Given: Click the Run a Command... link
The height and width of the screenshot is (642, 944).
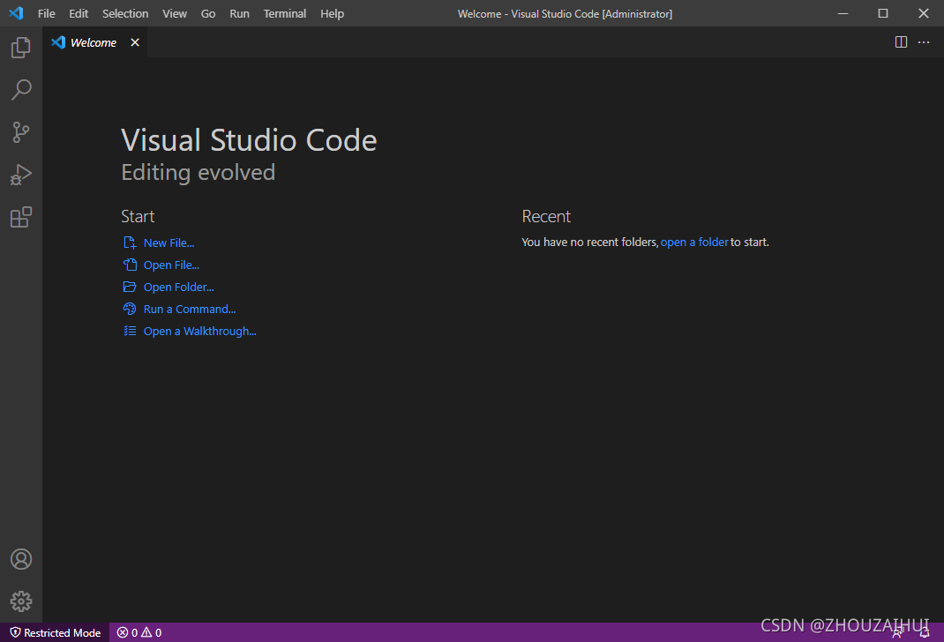Looking at the screenshot, I should pos(190,310).
